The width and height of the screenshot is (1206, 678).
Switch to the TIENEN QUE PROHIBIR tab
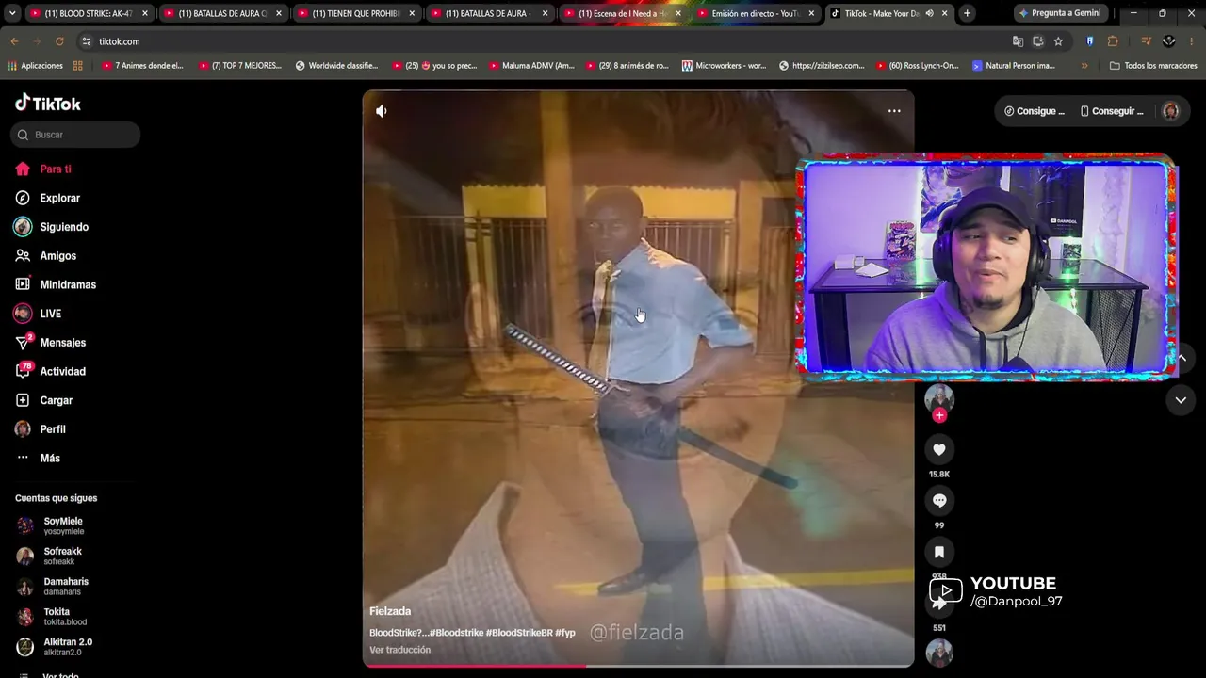355,13
